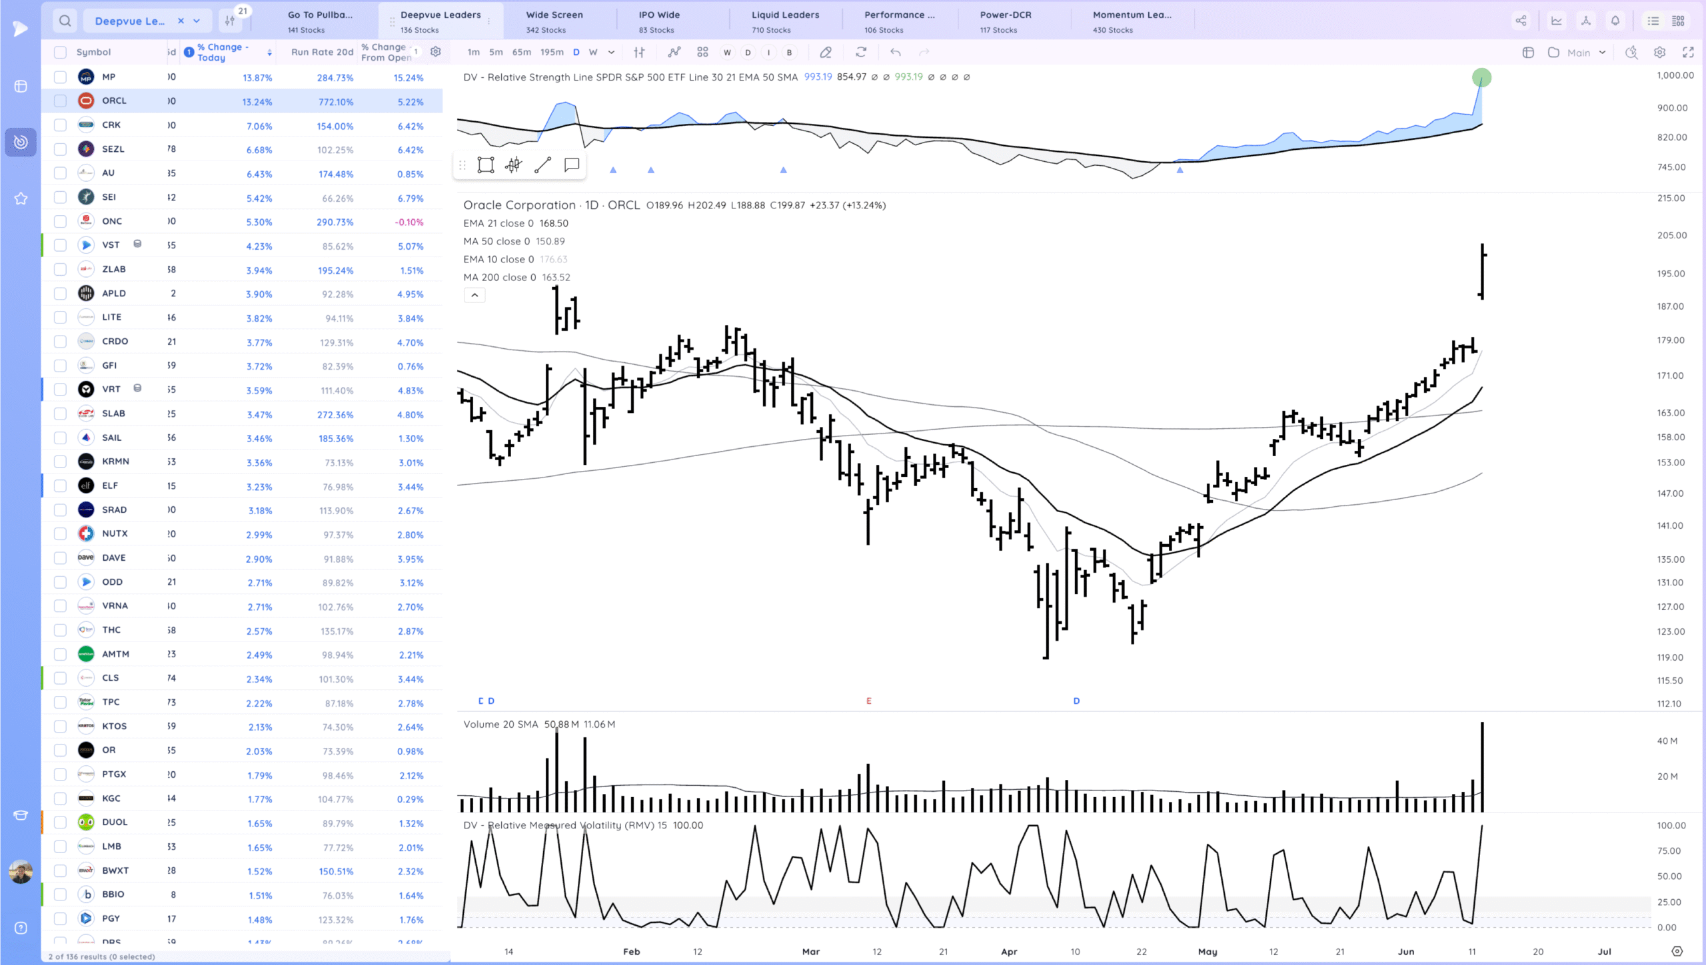The width and height of the screenshot is (1706, 965).
Task: Toggle fullscreen chart mode
Action: point(1688,52)
